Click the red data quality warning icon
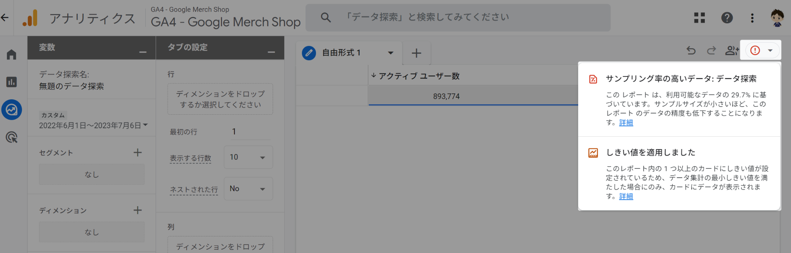This screenshot has width=791, height=253. click(755, 51)
